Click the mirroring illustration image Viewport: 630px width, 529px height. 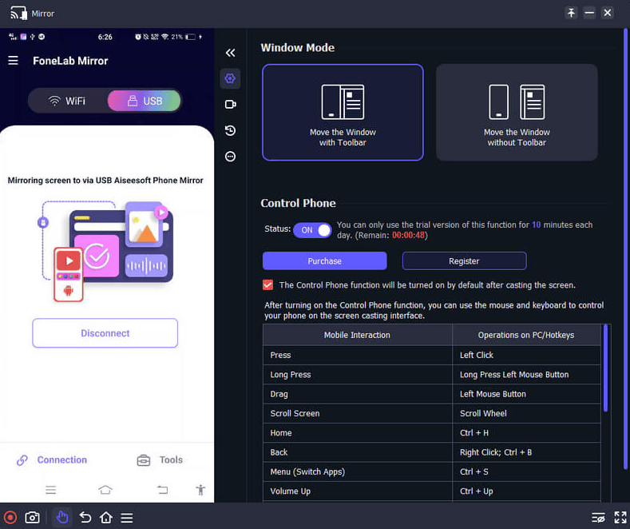pos(105,250)
